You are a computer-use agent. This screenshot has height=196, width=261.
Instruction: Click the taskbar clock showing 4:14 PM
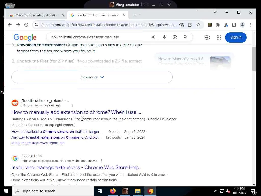coord(239,191)
